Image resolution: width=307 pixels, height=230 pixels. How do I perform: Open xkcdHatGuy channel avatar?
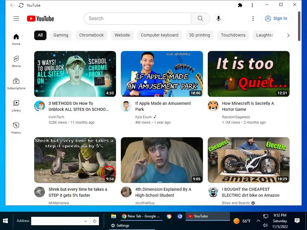(x=126, y=192)
